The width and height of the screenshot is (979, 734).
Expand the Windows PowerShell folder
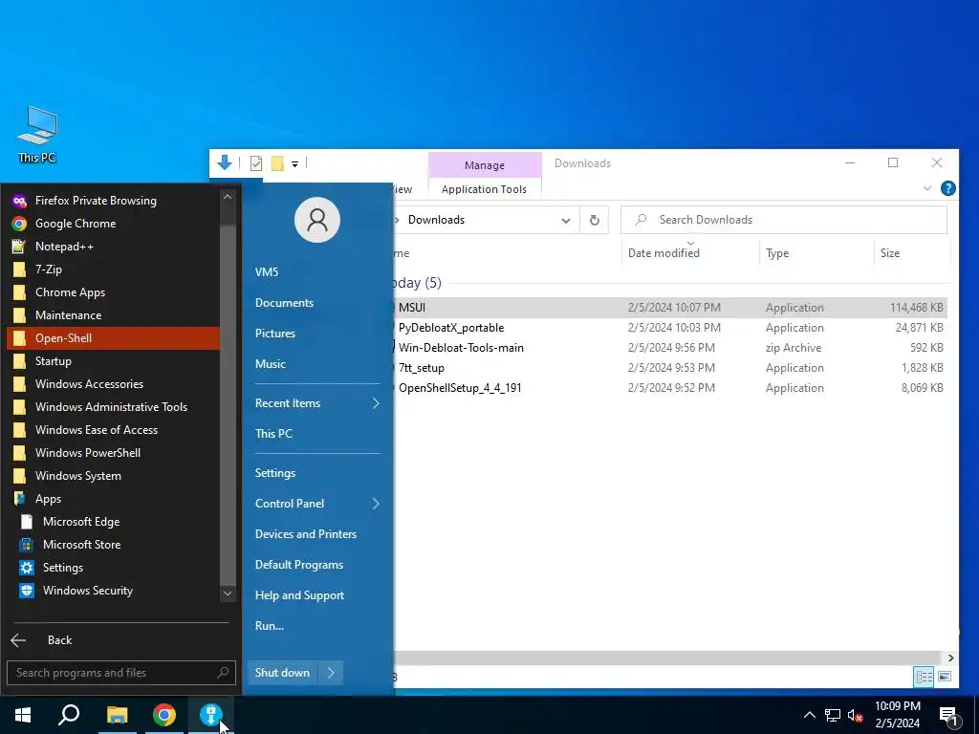113,452
